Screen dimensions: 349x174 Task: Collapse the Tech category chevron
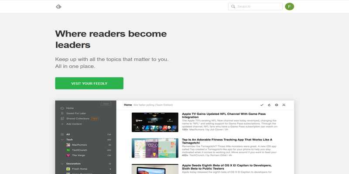62,140
